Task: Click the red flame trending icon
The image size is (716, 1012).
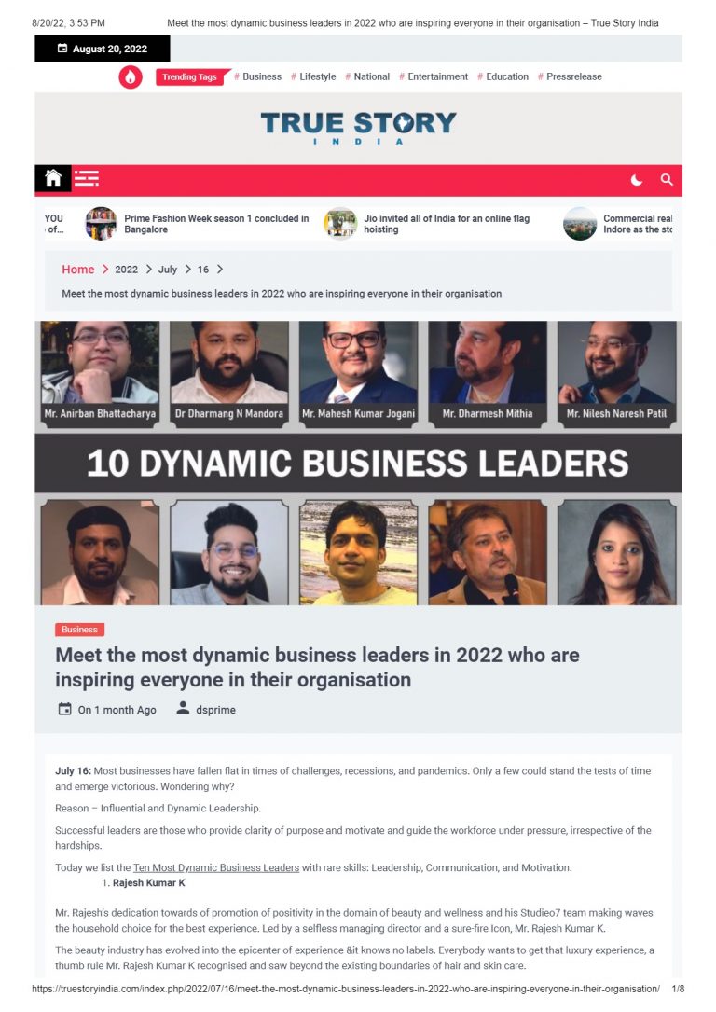Action: click(131, 76)
